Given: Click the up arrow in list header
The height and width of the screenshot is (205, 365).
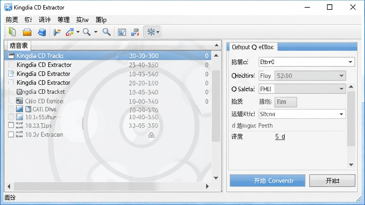Looking at the screenshot, I should click(x=216, y=45).
